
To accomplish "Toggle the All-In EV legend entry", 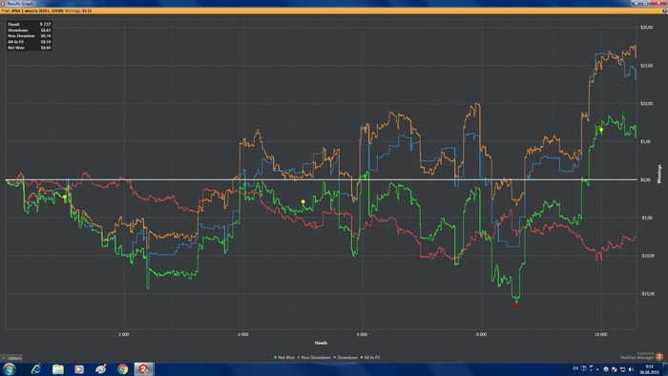I will (370, 357).
